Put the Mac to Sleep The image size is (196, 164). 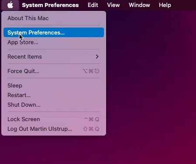54,86
